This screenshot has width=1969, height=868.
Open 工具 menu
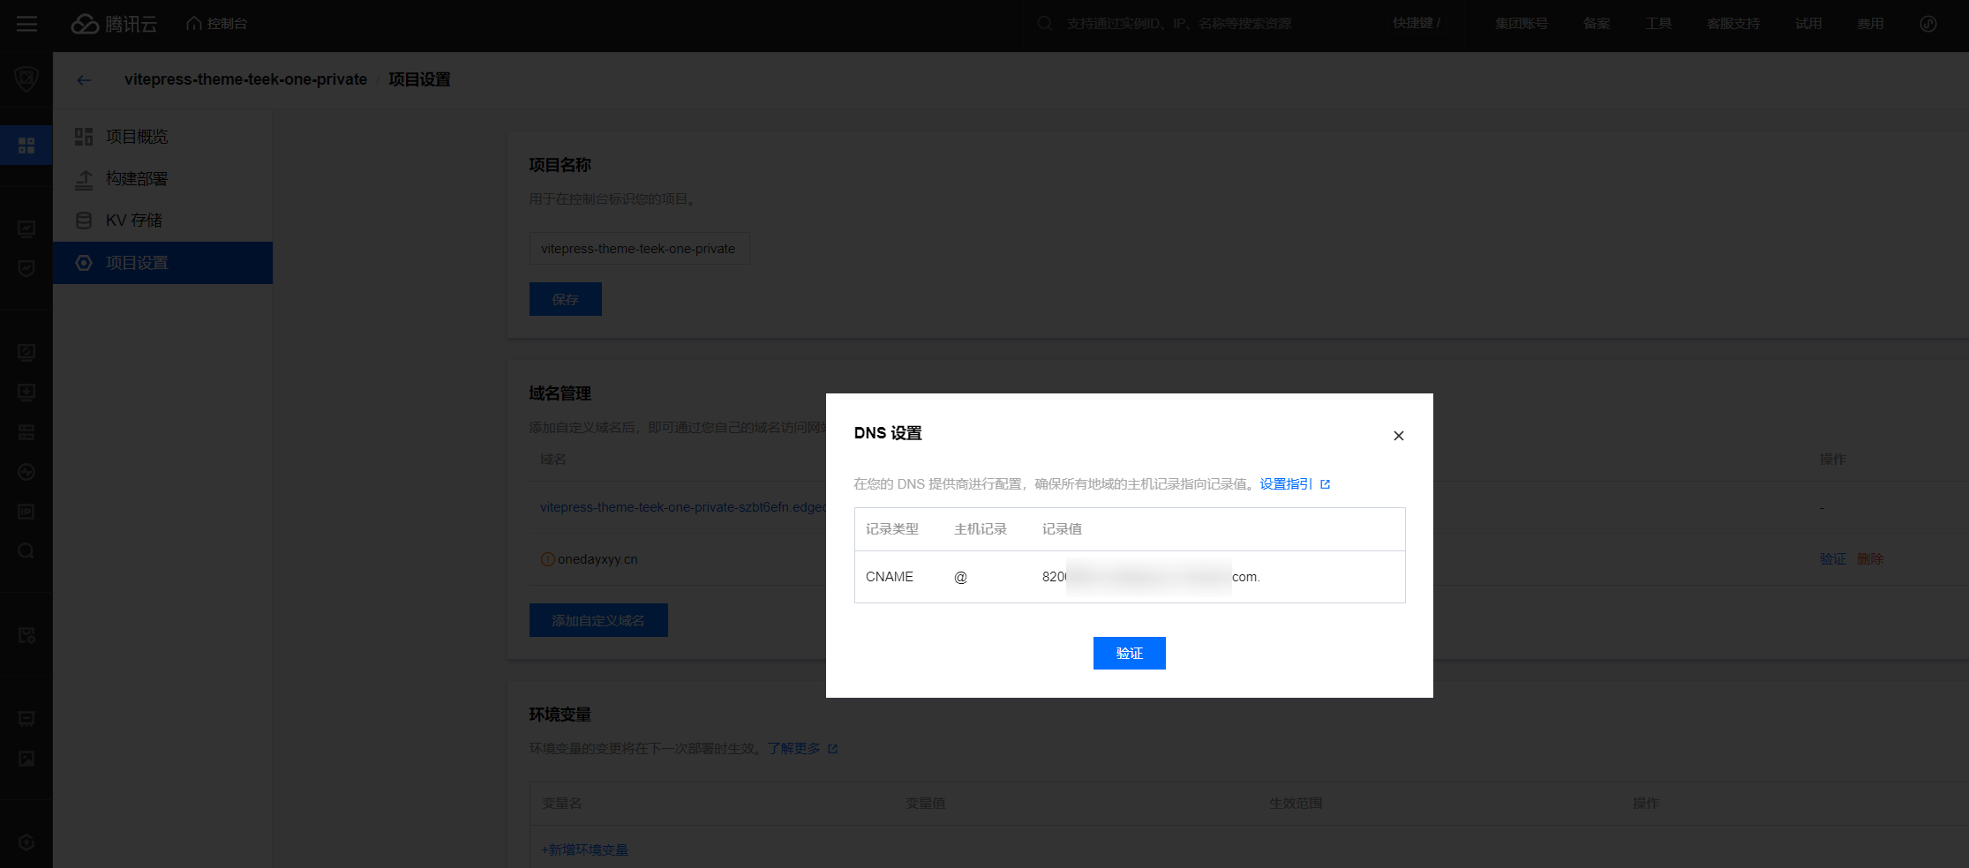(1658, 24)
